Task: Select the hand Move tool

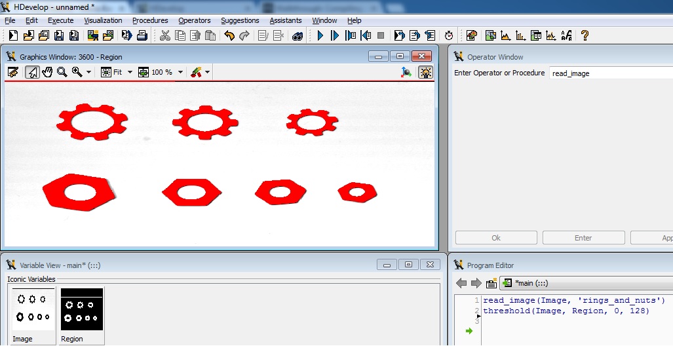Action: point(47,72)
